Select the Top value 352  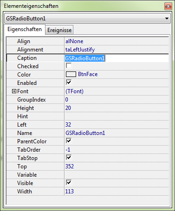pos(70,166)
